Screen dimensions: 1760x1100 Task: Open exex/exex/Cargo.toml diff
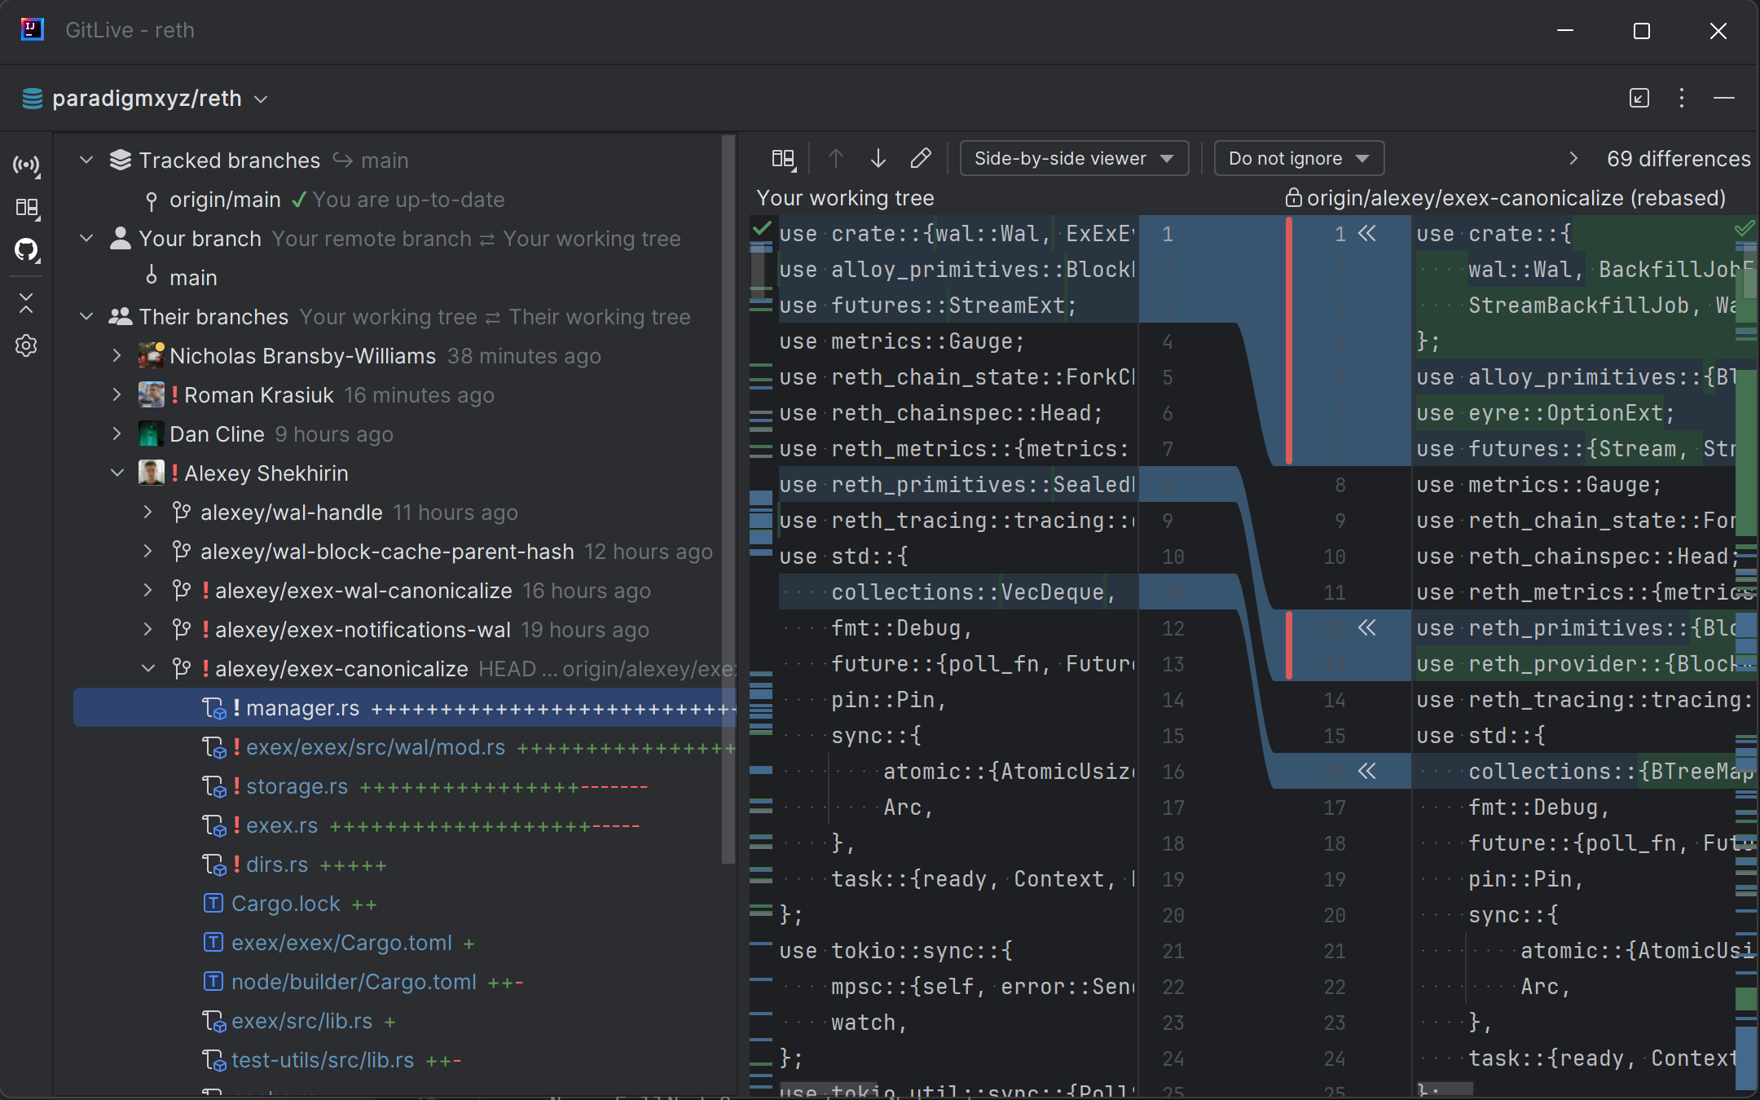click(x=341, y=943)
